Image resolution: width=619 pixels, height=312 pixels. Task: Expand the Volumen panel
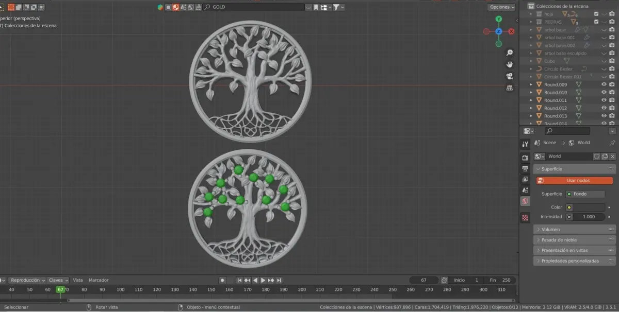pos(575,230)
